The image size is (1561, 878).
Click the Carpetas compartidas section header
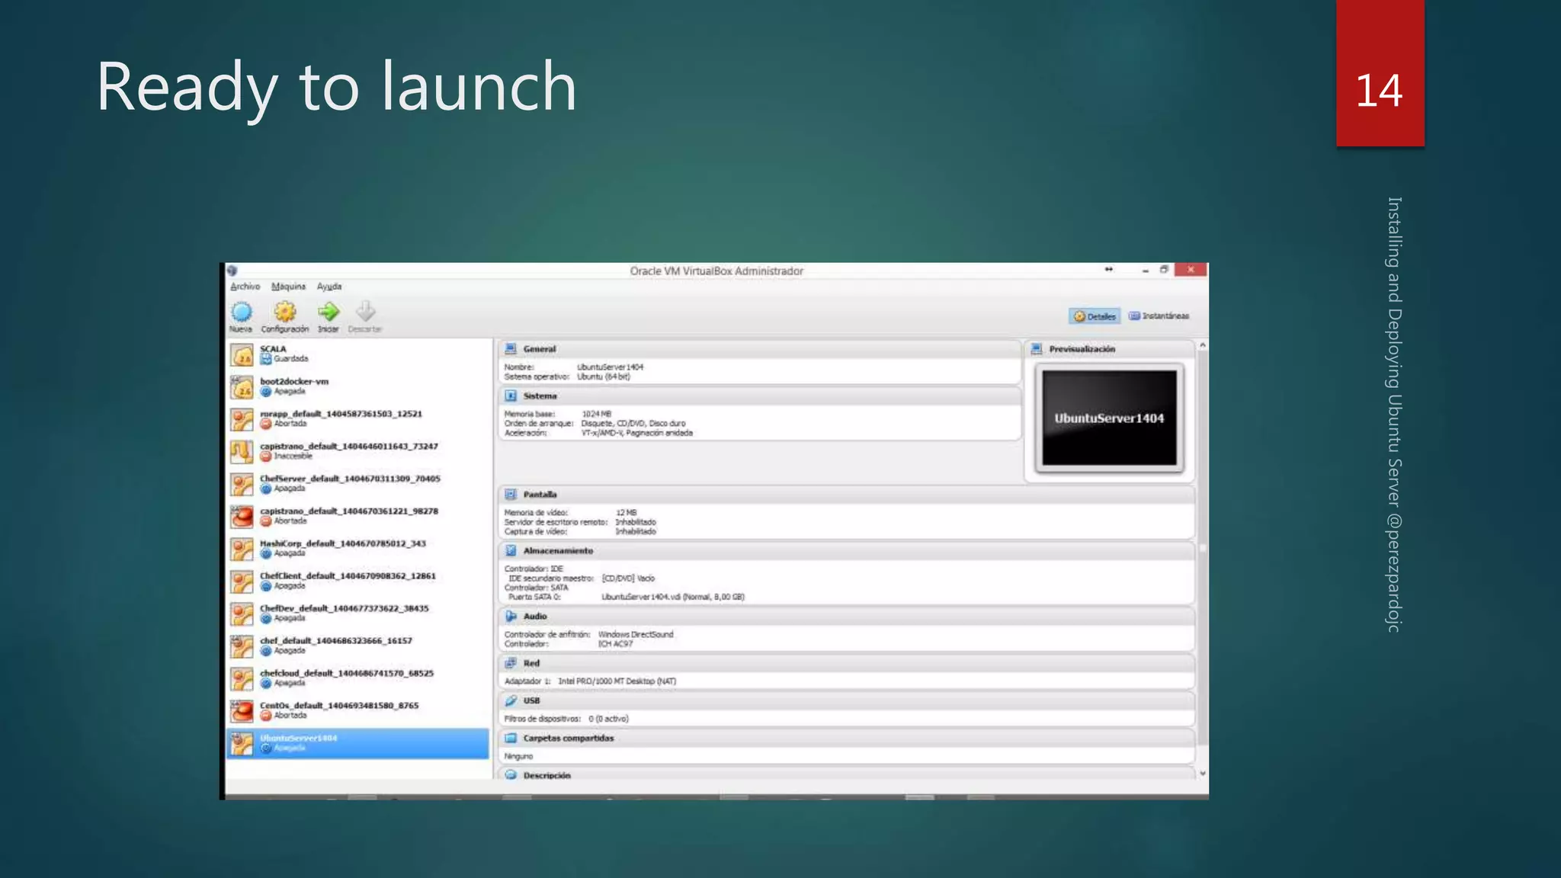(x=568, y=738)
